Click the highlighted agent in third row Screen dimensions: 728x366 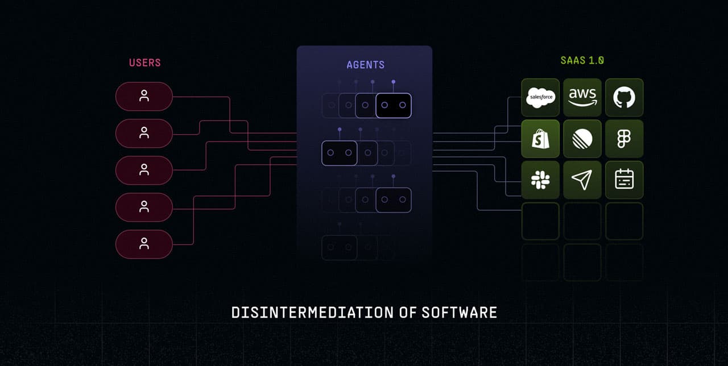[x=393, y=199]
